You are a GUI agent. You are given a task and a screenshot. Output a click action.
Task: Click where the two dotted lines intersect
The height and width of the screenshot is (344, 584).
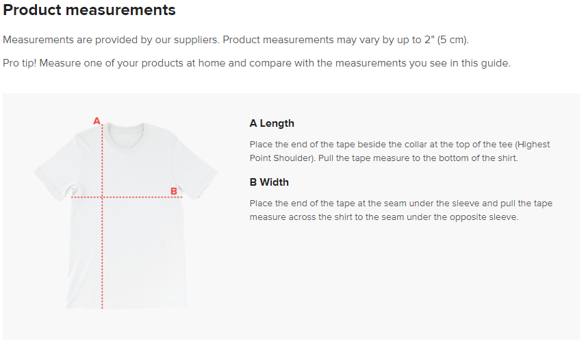tap(103, 197)
